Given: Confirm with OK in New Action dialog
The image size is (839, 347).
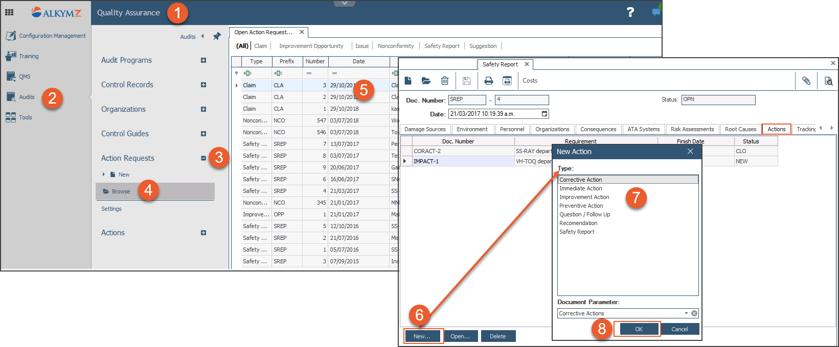Looking at the screenshot, I should (x=639, y=329).
